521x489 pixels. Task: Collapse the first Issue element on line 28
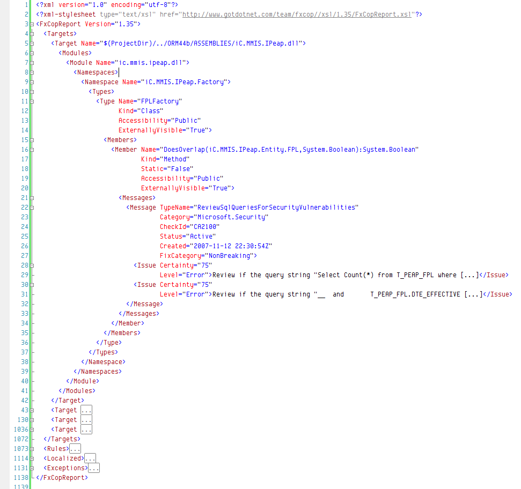[x=32, y=265]
